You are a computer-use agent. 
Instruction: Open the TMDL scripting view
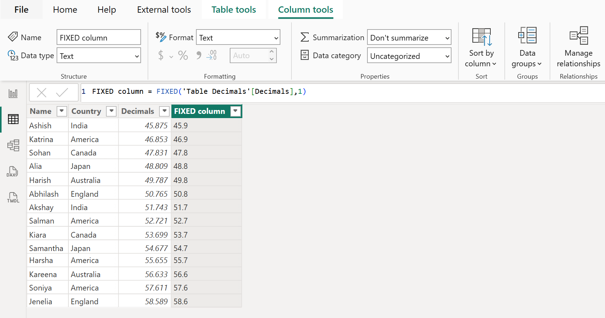[x=13, y=197]
